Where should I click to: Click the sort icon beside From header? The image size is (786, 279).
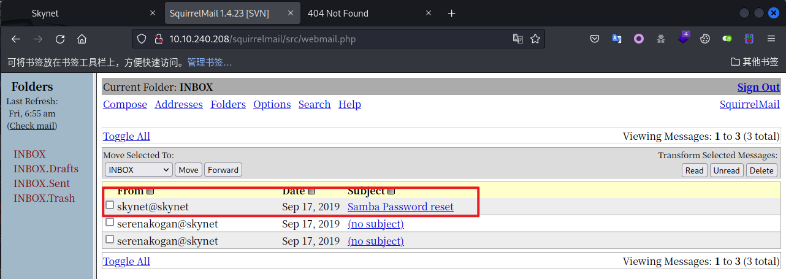point(150,191)
